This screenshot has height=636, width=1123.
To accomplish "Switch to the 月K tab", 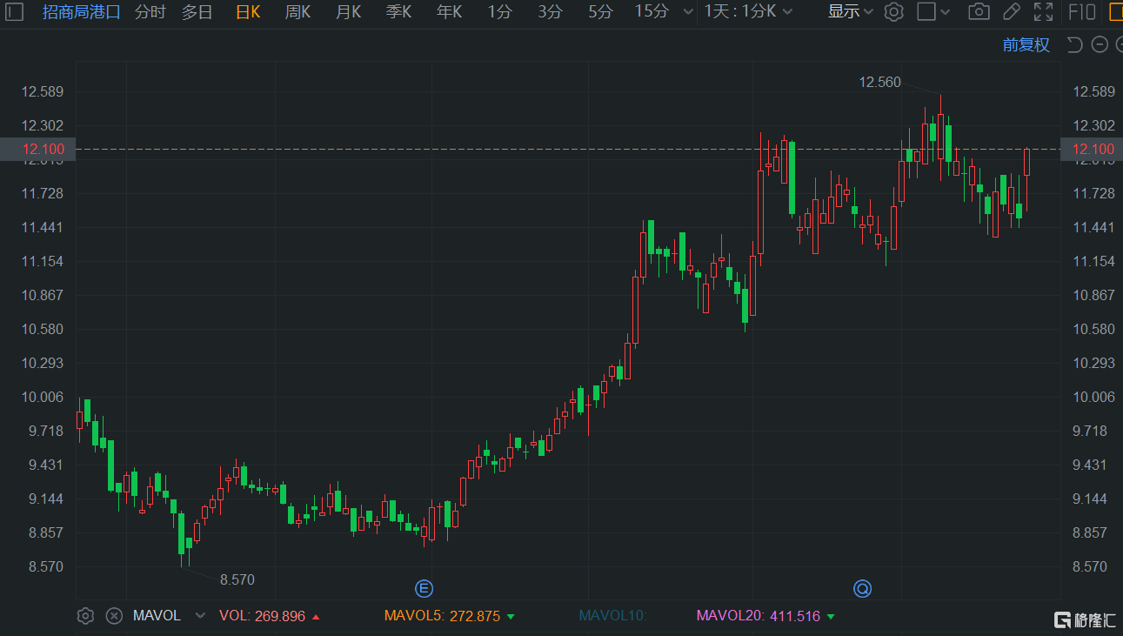I will pos(348,12).
